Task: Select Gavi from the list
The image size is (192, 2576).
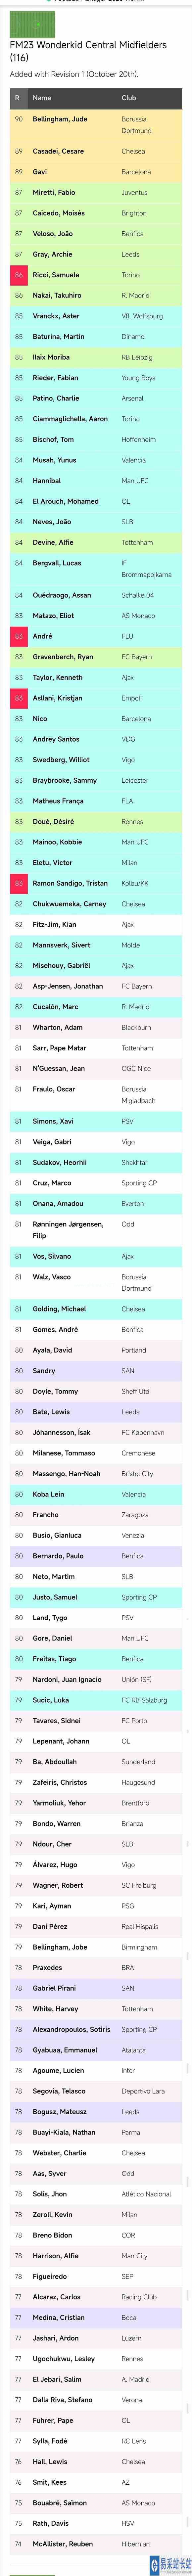Action: [x=40, y=172]
